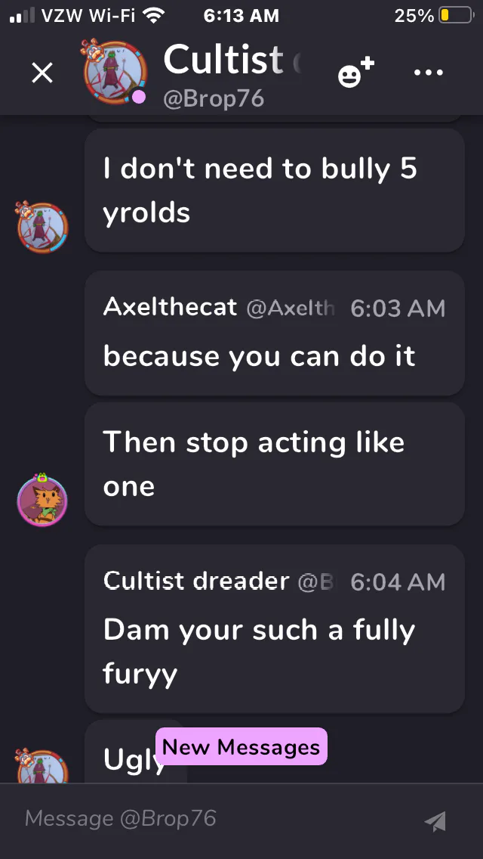Jump to New Messages pill
The image size is (483, 859).
(241, 746)
